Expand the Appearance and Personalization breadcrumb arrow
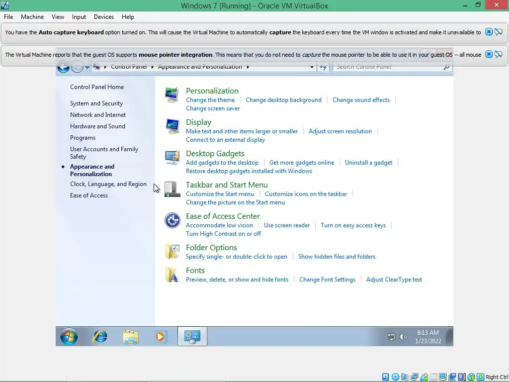Image resolution: width=509 pixels, height=382 pixels. pyautogui.click(x=248, y=67)
